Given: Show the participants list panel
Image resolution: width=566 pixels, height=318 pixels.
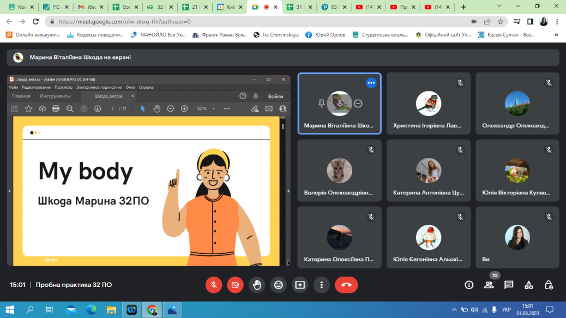Looking at the screenshot, I should tap(489, 285).
